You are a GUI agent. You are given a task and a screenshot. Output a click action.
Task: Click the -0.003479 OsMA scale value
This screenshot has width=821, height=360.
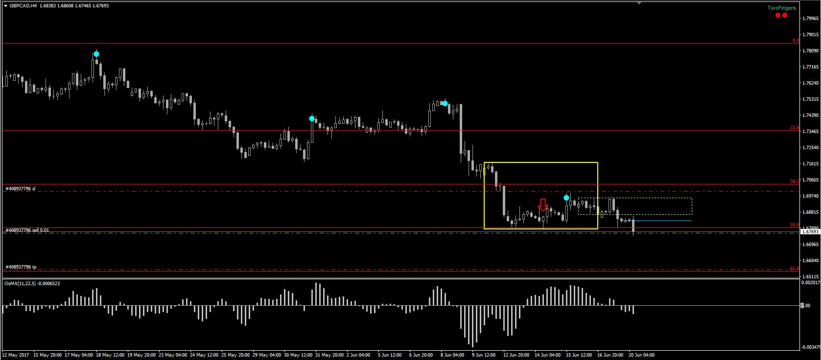pyautogui.click(x=810, y=347)
